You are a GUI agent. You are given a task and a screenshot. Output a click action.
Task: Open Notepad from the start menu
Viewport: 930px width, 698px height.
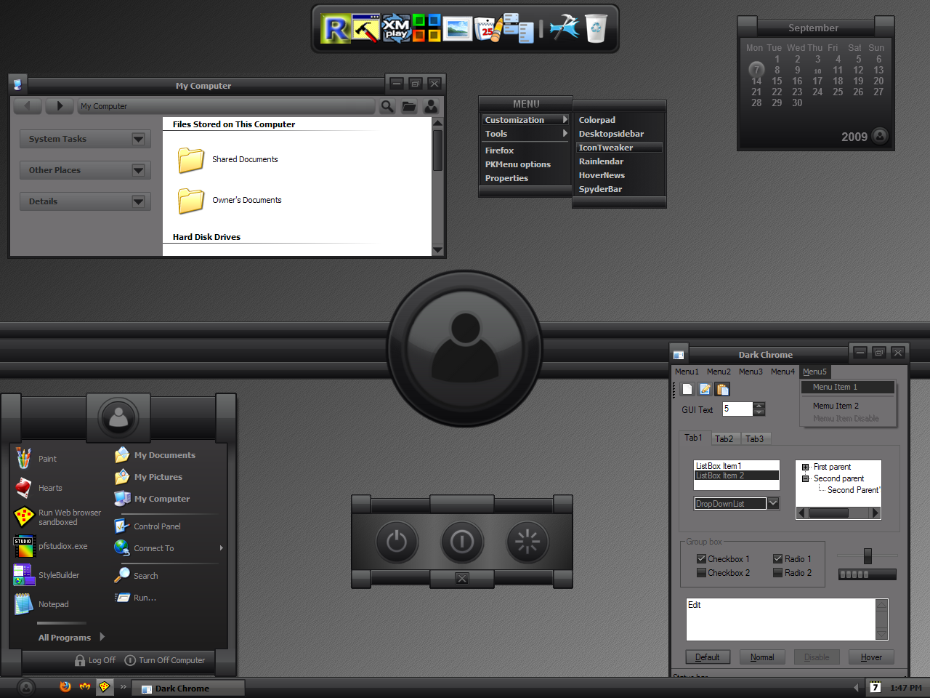(41, 604)
